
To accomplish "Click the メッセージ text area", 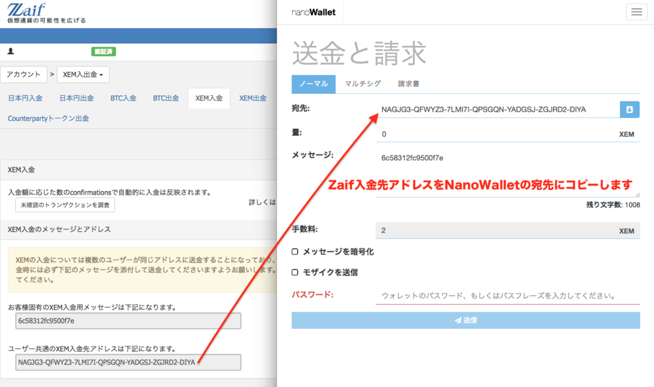I will click(508, 174).
